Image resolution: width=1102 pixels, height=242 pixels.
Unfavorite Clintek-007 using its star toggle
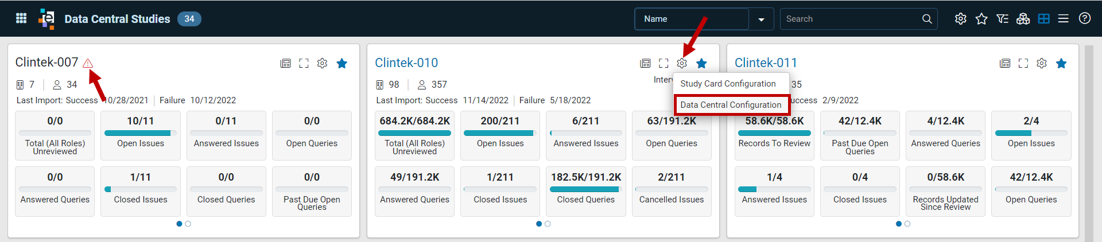[x=342, y=63]
